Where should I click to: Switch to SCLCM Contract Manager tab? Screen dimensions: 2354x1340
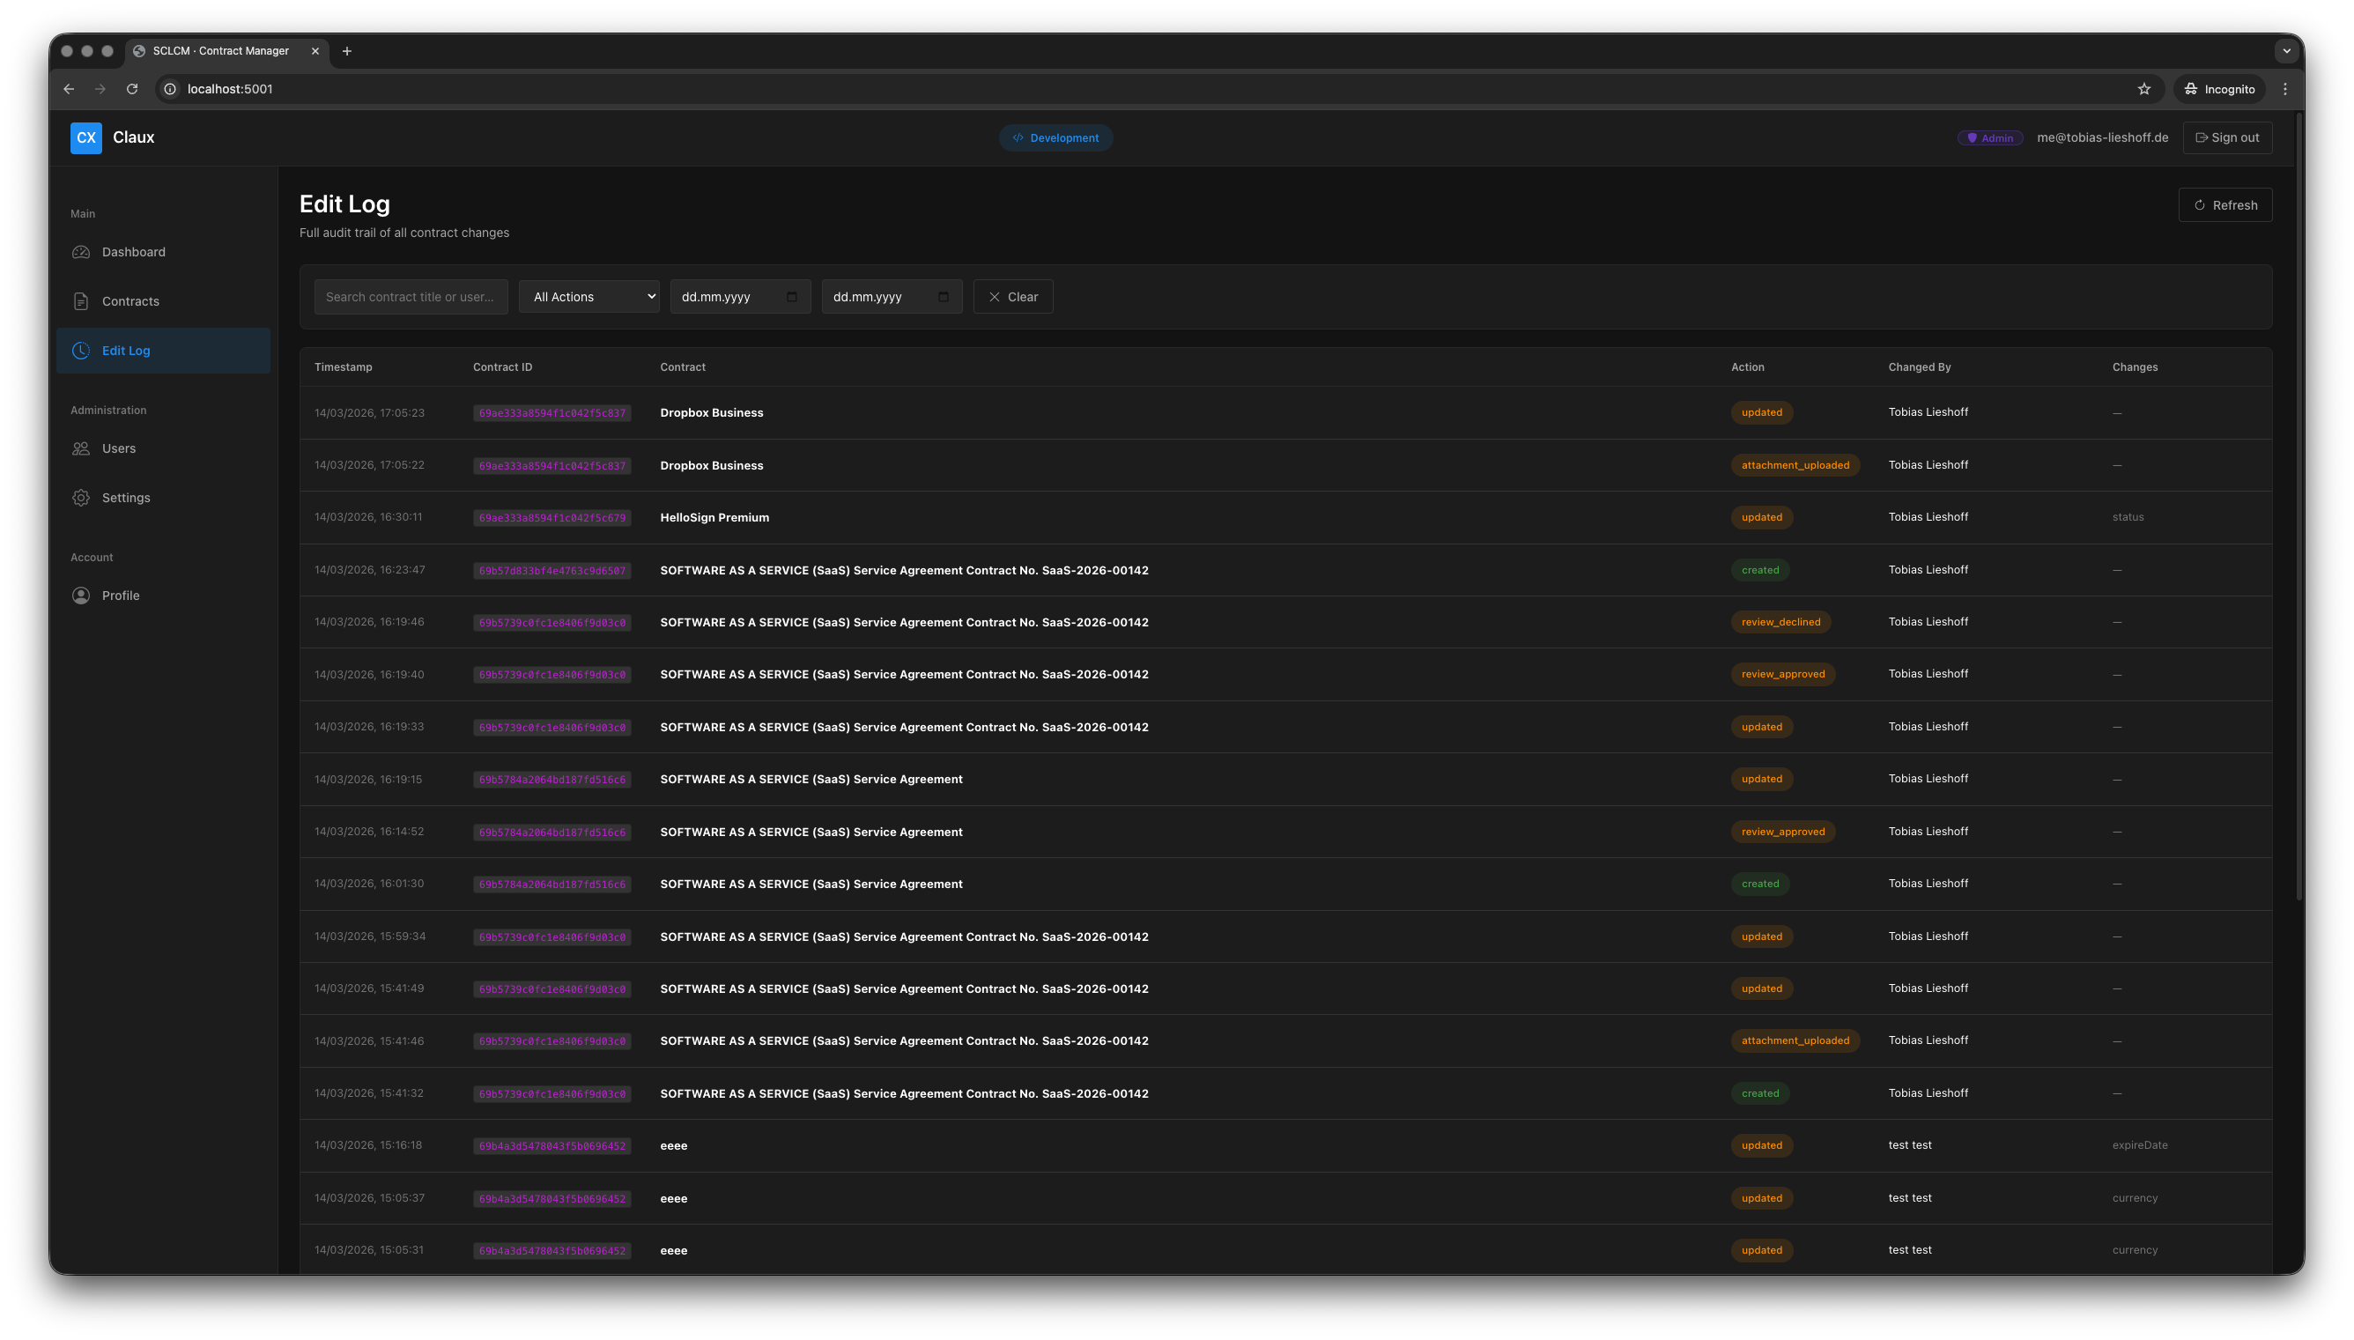(221, 51)
